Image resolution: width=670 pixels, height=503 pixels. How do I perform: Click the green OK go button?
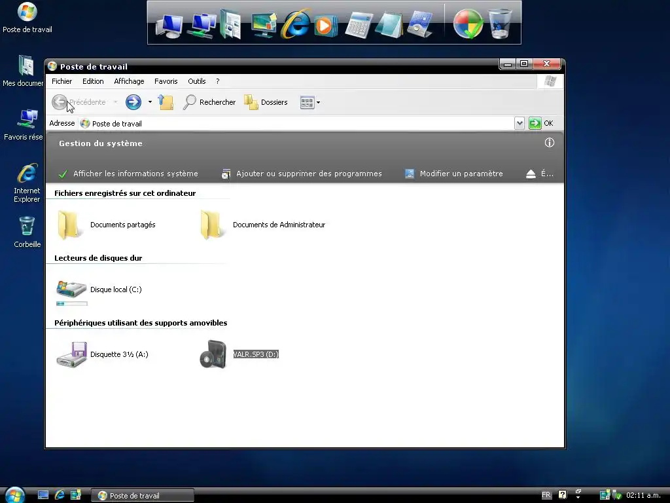pyautogui.click(x=541, y=123)
